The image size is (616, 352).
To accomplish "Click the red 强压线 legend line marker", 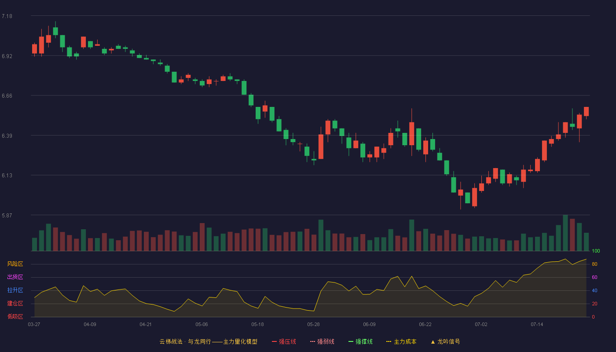I will [x=274, y=341].
